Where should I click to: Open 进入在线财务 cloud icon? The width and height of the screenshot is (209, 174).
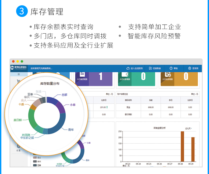point(128,68)
